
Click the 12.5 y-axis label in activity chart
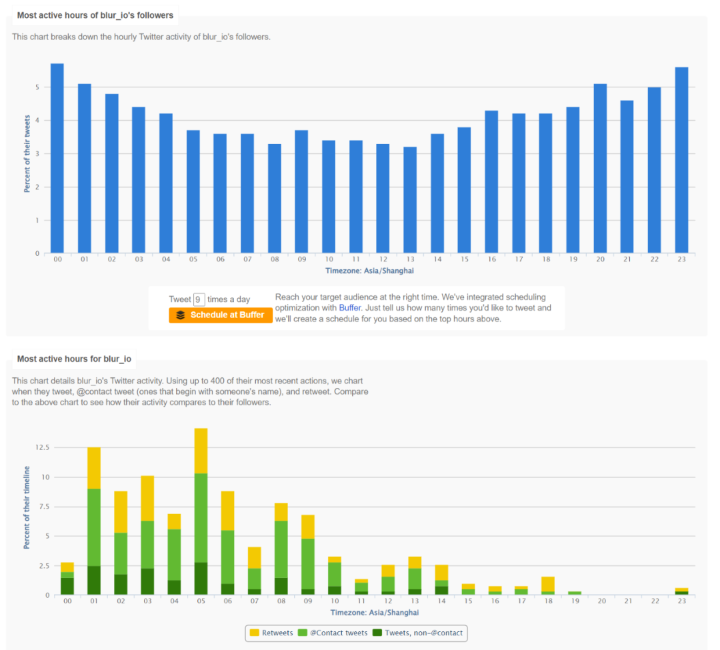(42, 447)
